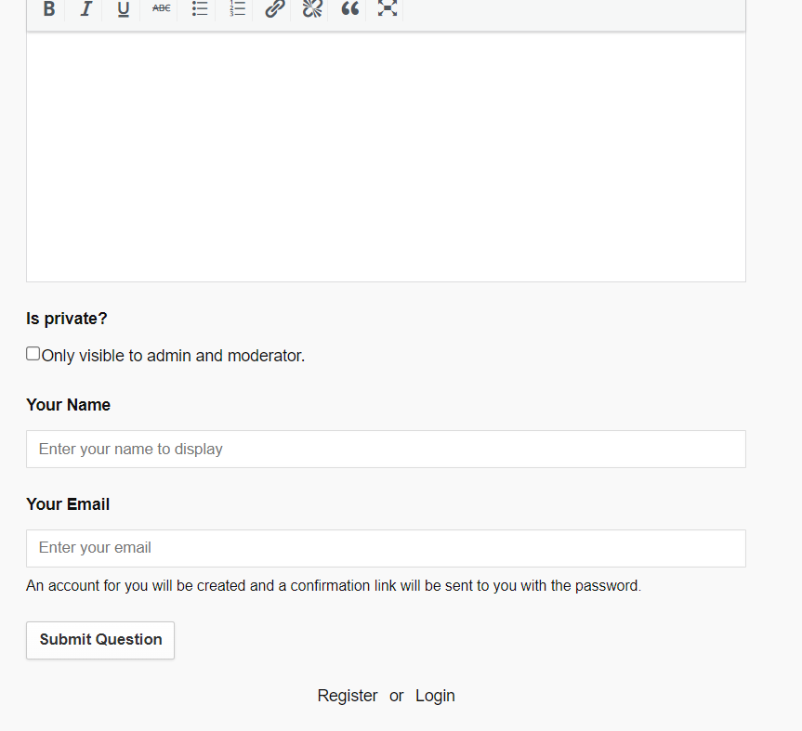Apply strikethrough formatting
This screenshot has width=802, height=731.
pos(162,8)
